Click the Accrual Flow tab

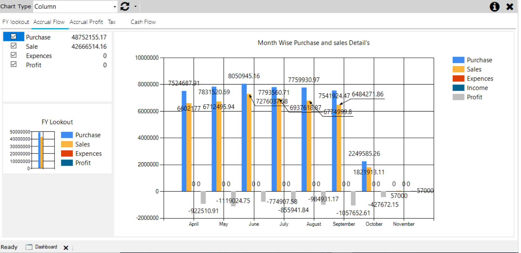point(49,22)
